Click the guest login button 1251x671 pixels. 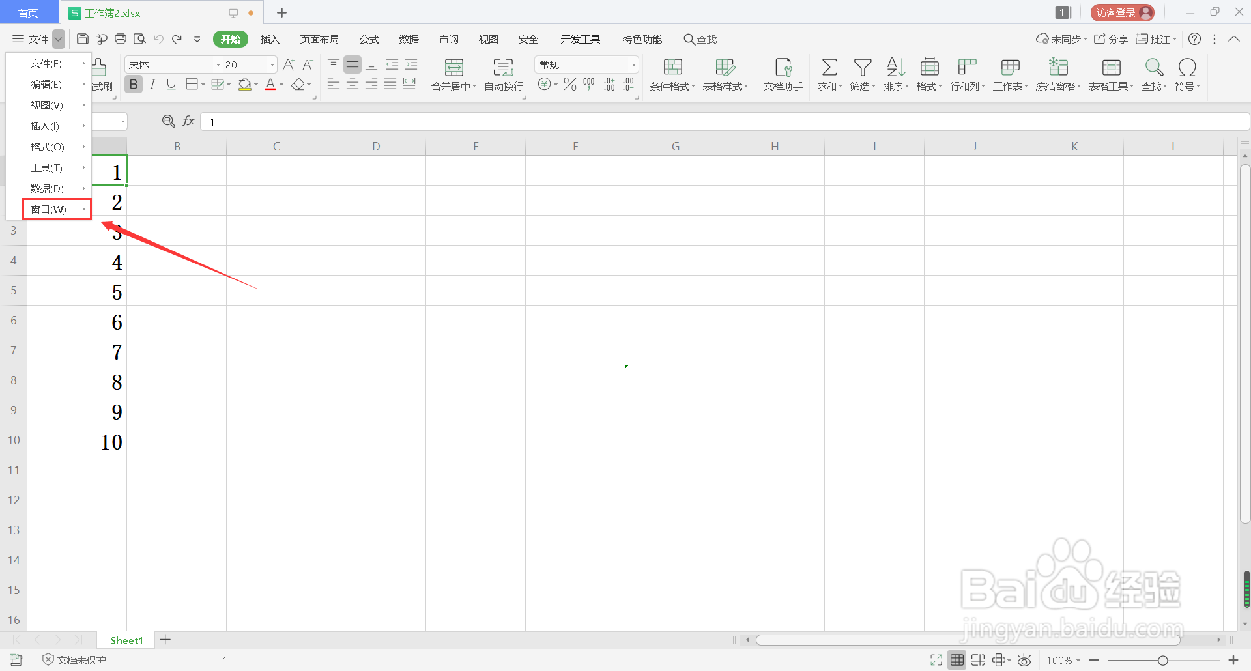coord(1122,12)
